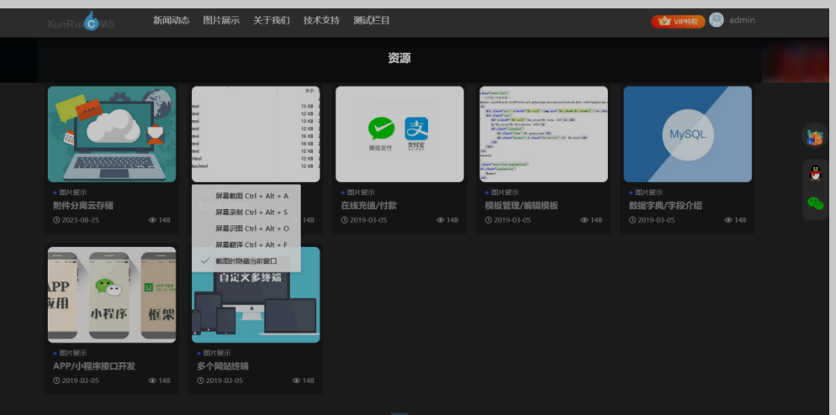Open the APP/小程序接口开发 thumbnail image
Image resolution: width=836 pixels, height=415 pixels.
(112, 293)
